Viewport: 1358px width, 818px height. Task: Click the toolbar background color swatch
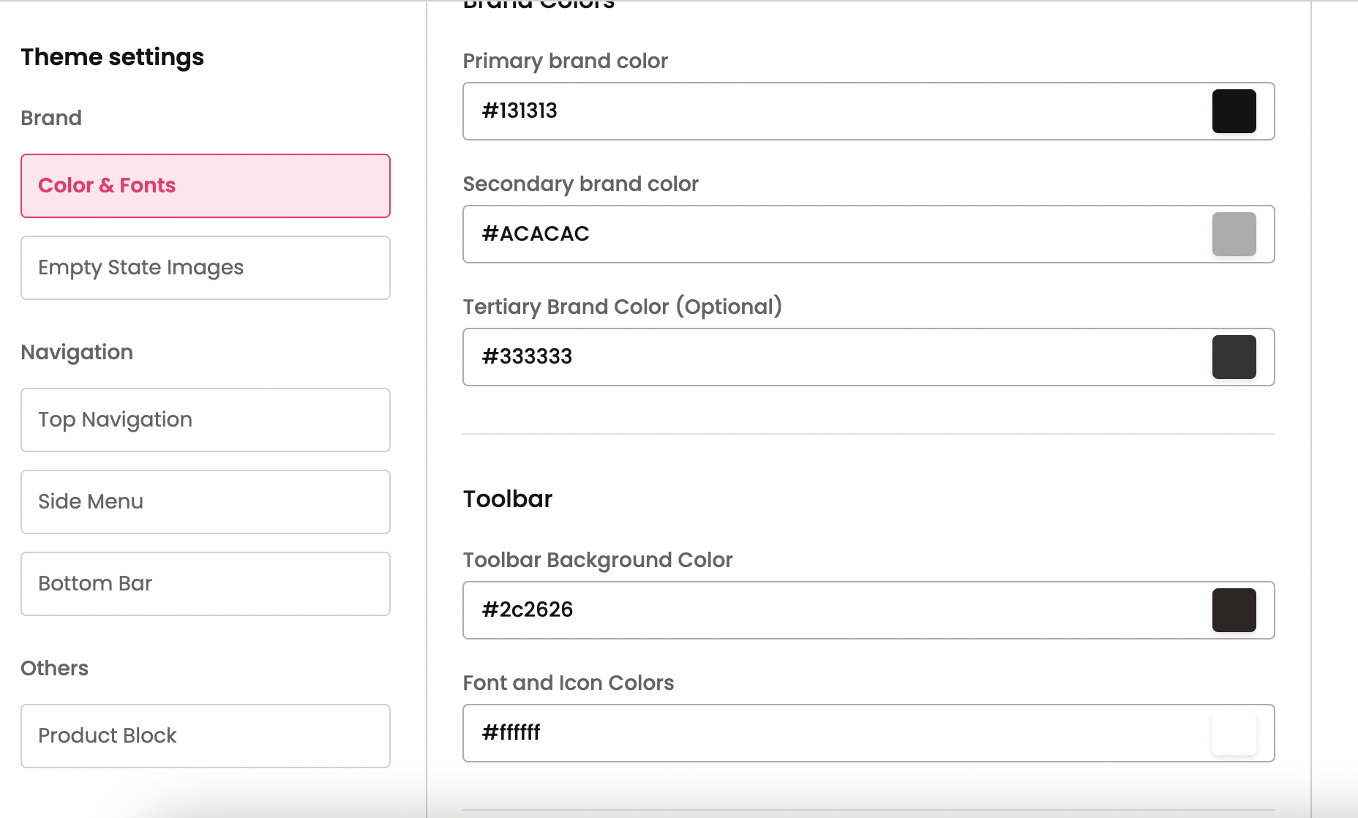[x=1234, y=610]
